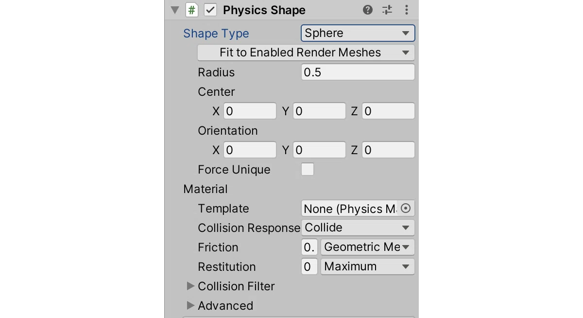The image size is (583, 318).
Task: Collapse the Physics Shape component foldout
Action: [175, 10]
